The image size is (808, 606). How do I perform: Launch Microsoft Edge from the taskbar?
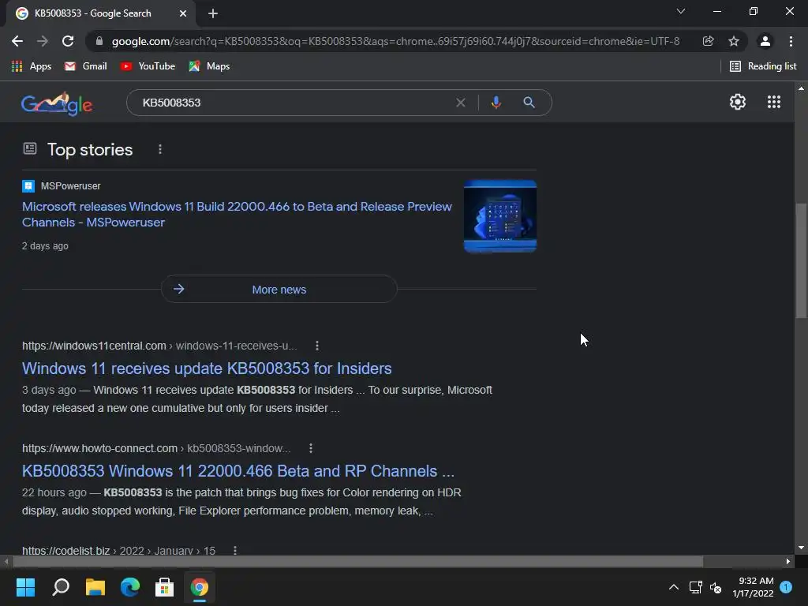pos(130,587)
